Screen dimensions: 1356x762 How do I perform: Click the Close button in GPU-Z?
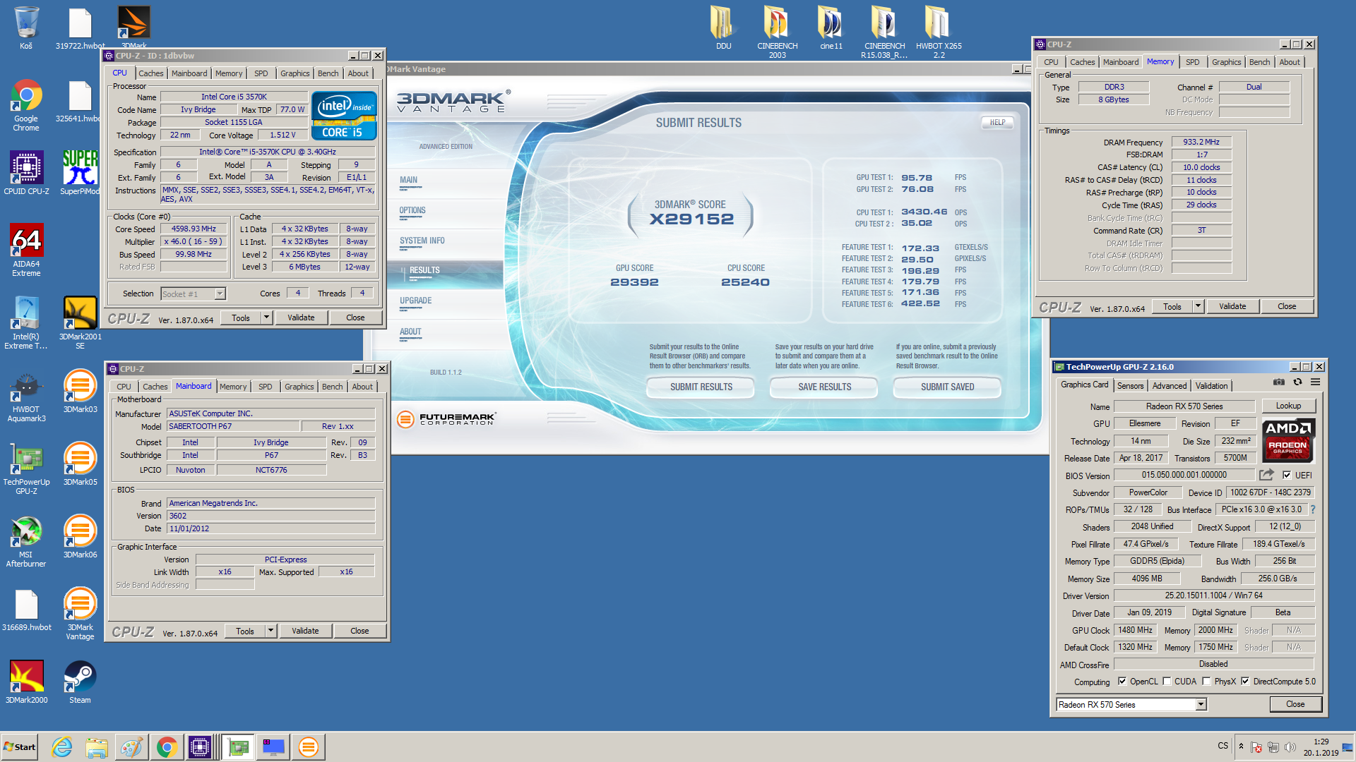1295,704
